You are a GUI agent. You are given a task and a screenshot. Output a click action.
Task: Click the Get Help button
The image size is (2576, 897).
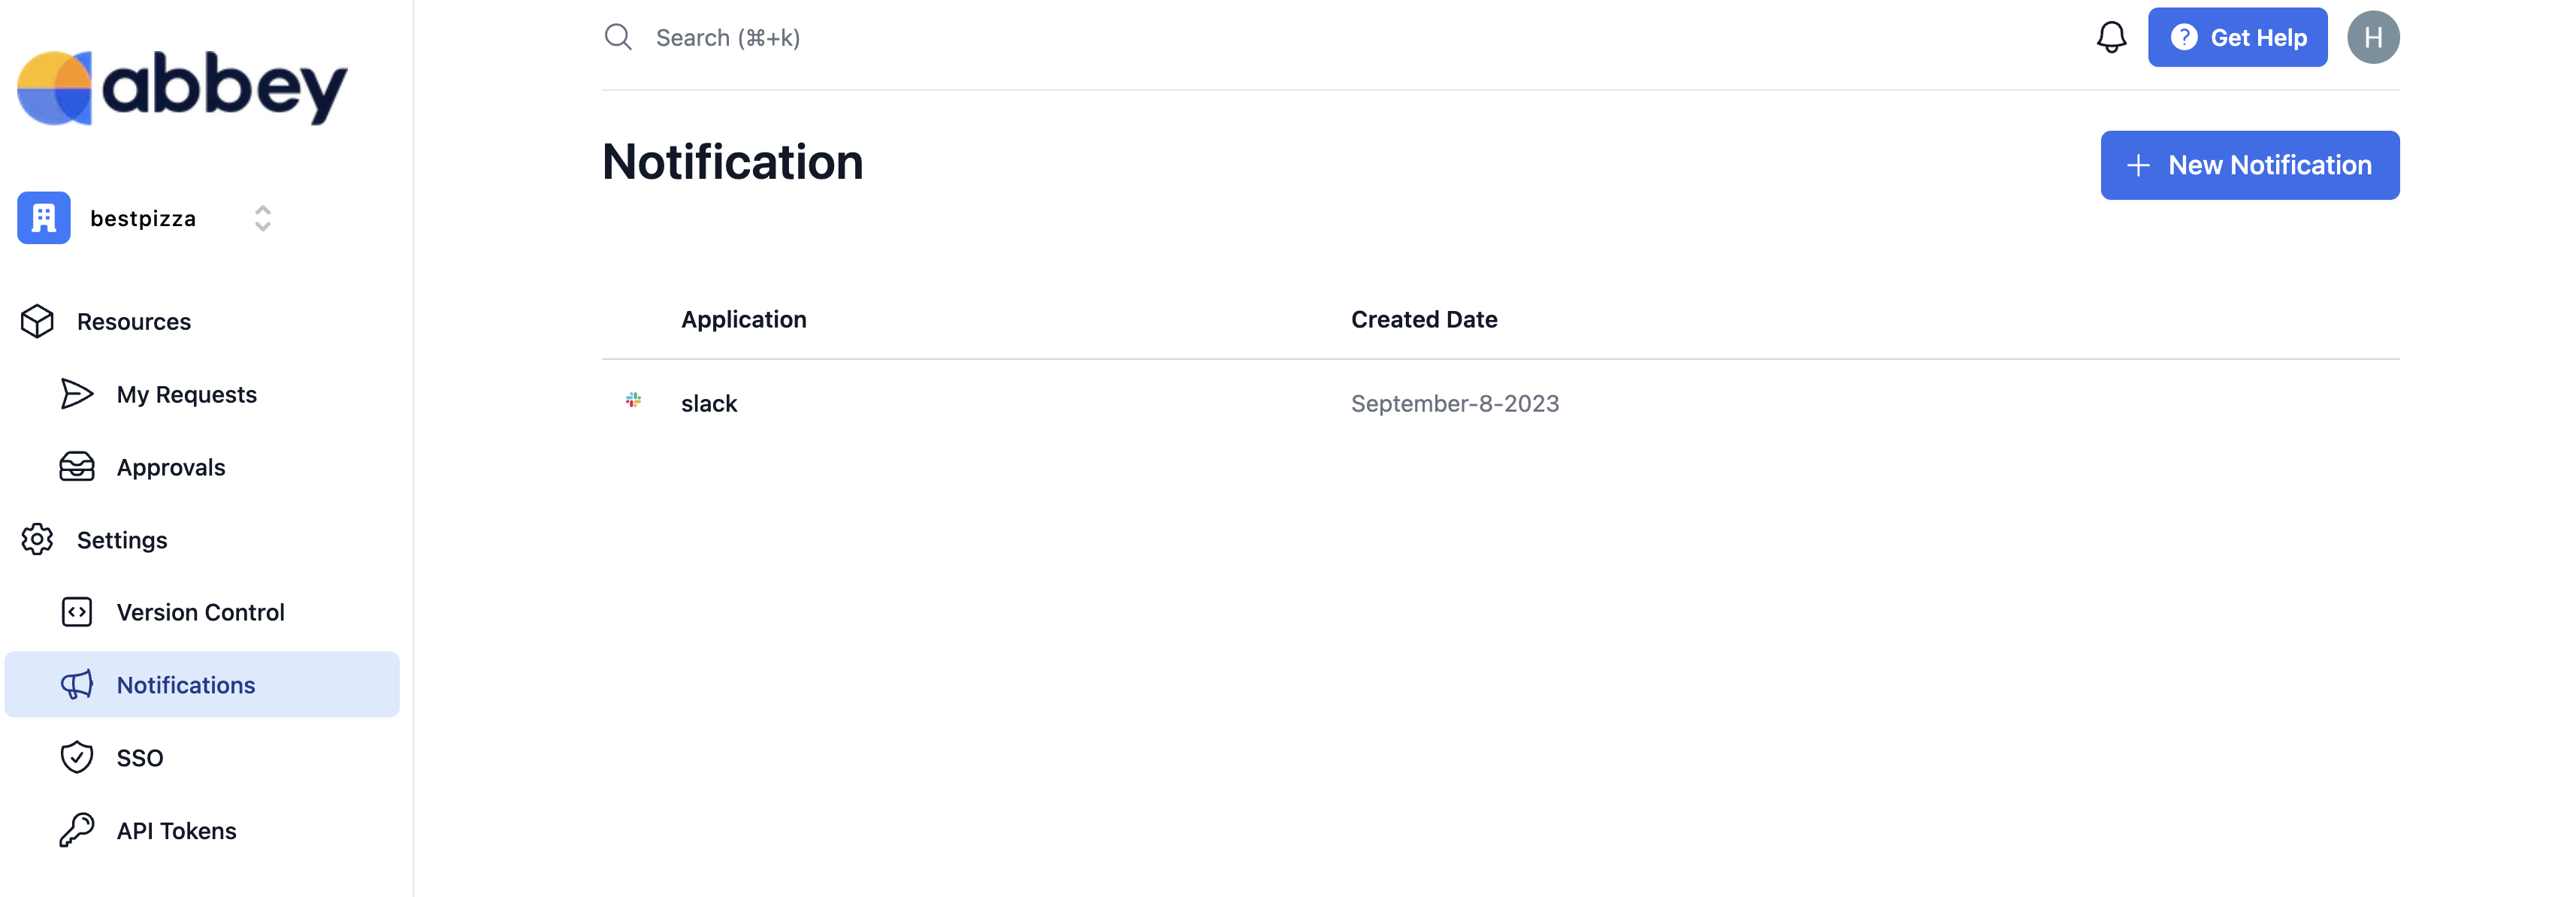click(x=2237, y=37)
